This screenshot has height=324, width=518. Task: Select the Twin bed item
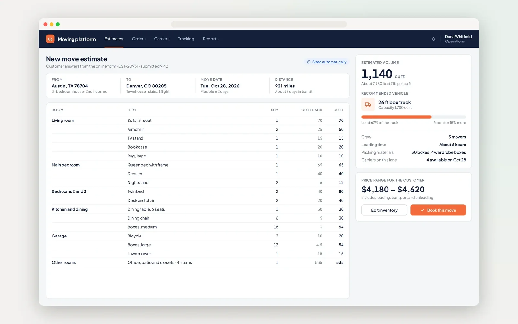(136, 191)
